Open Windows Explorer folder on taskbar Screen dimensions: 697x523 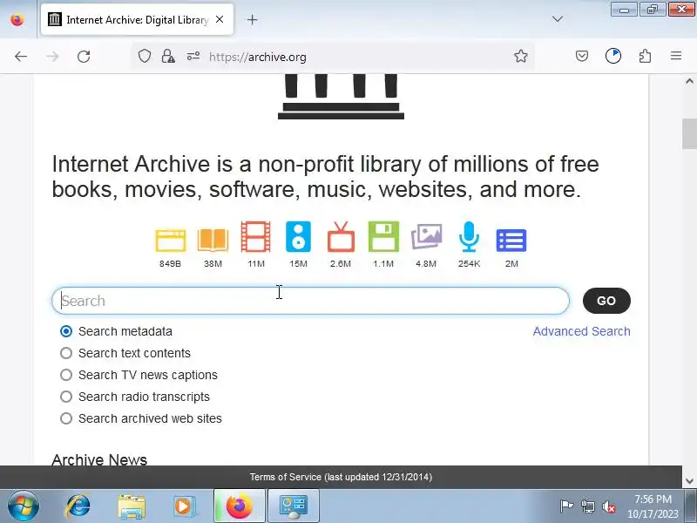click(132, 506)
